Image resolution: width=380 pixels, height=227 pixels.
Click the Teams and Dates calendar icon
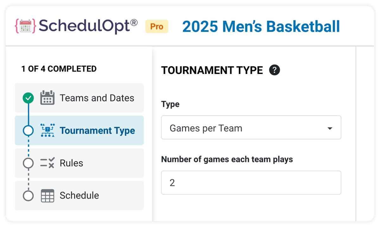click(x=47, y=98)
